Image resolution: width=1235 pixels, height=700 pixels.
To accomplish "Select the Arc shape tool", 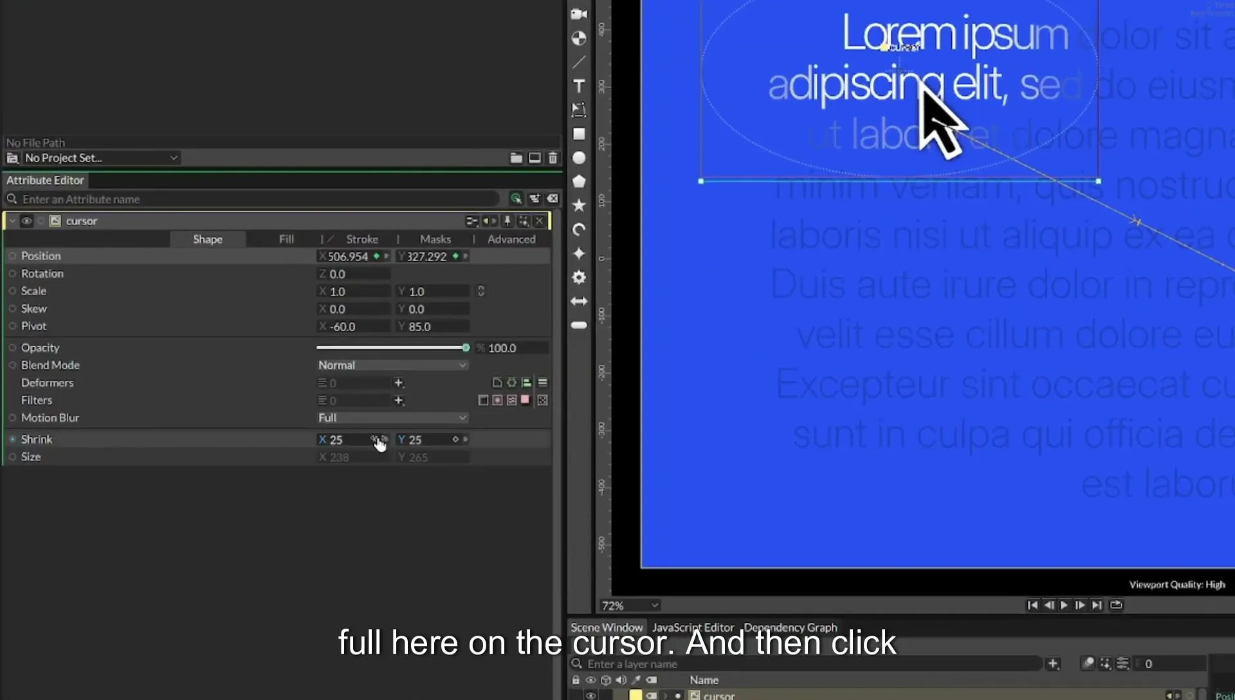I will click(579, 230).
